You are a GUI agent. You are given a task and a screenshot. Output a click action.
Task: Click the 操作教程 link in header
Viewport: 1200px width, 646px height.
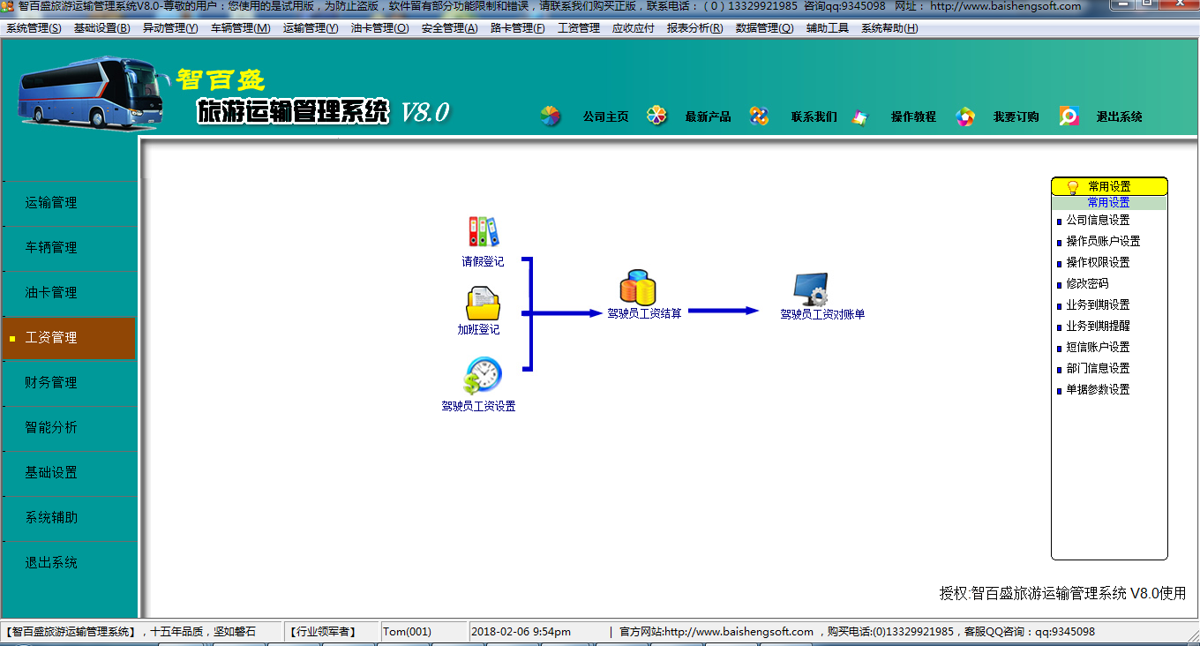coord(913,116)
